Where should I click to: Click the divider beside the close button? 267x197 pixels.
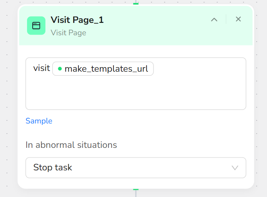tap(226, 19)
